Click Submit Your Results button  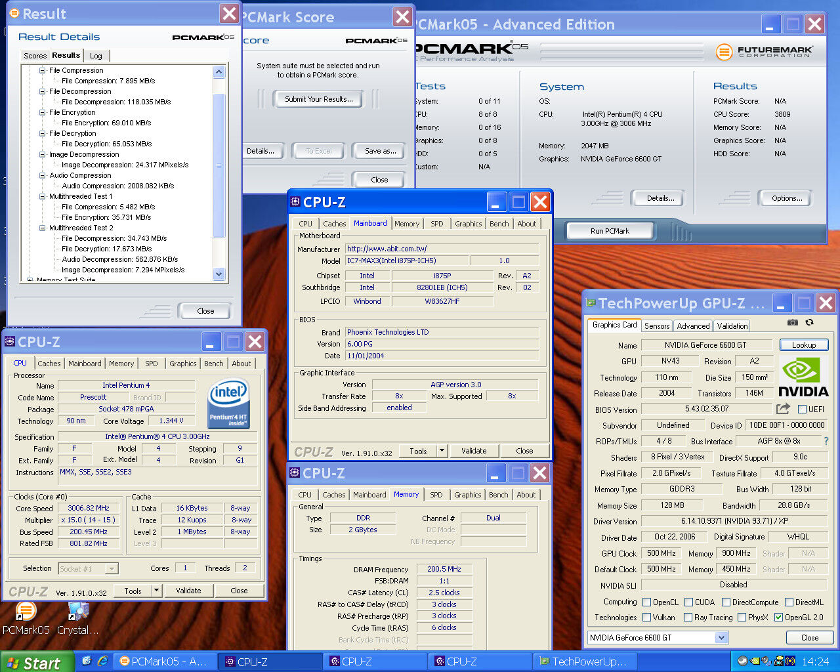[319, 99]
